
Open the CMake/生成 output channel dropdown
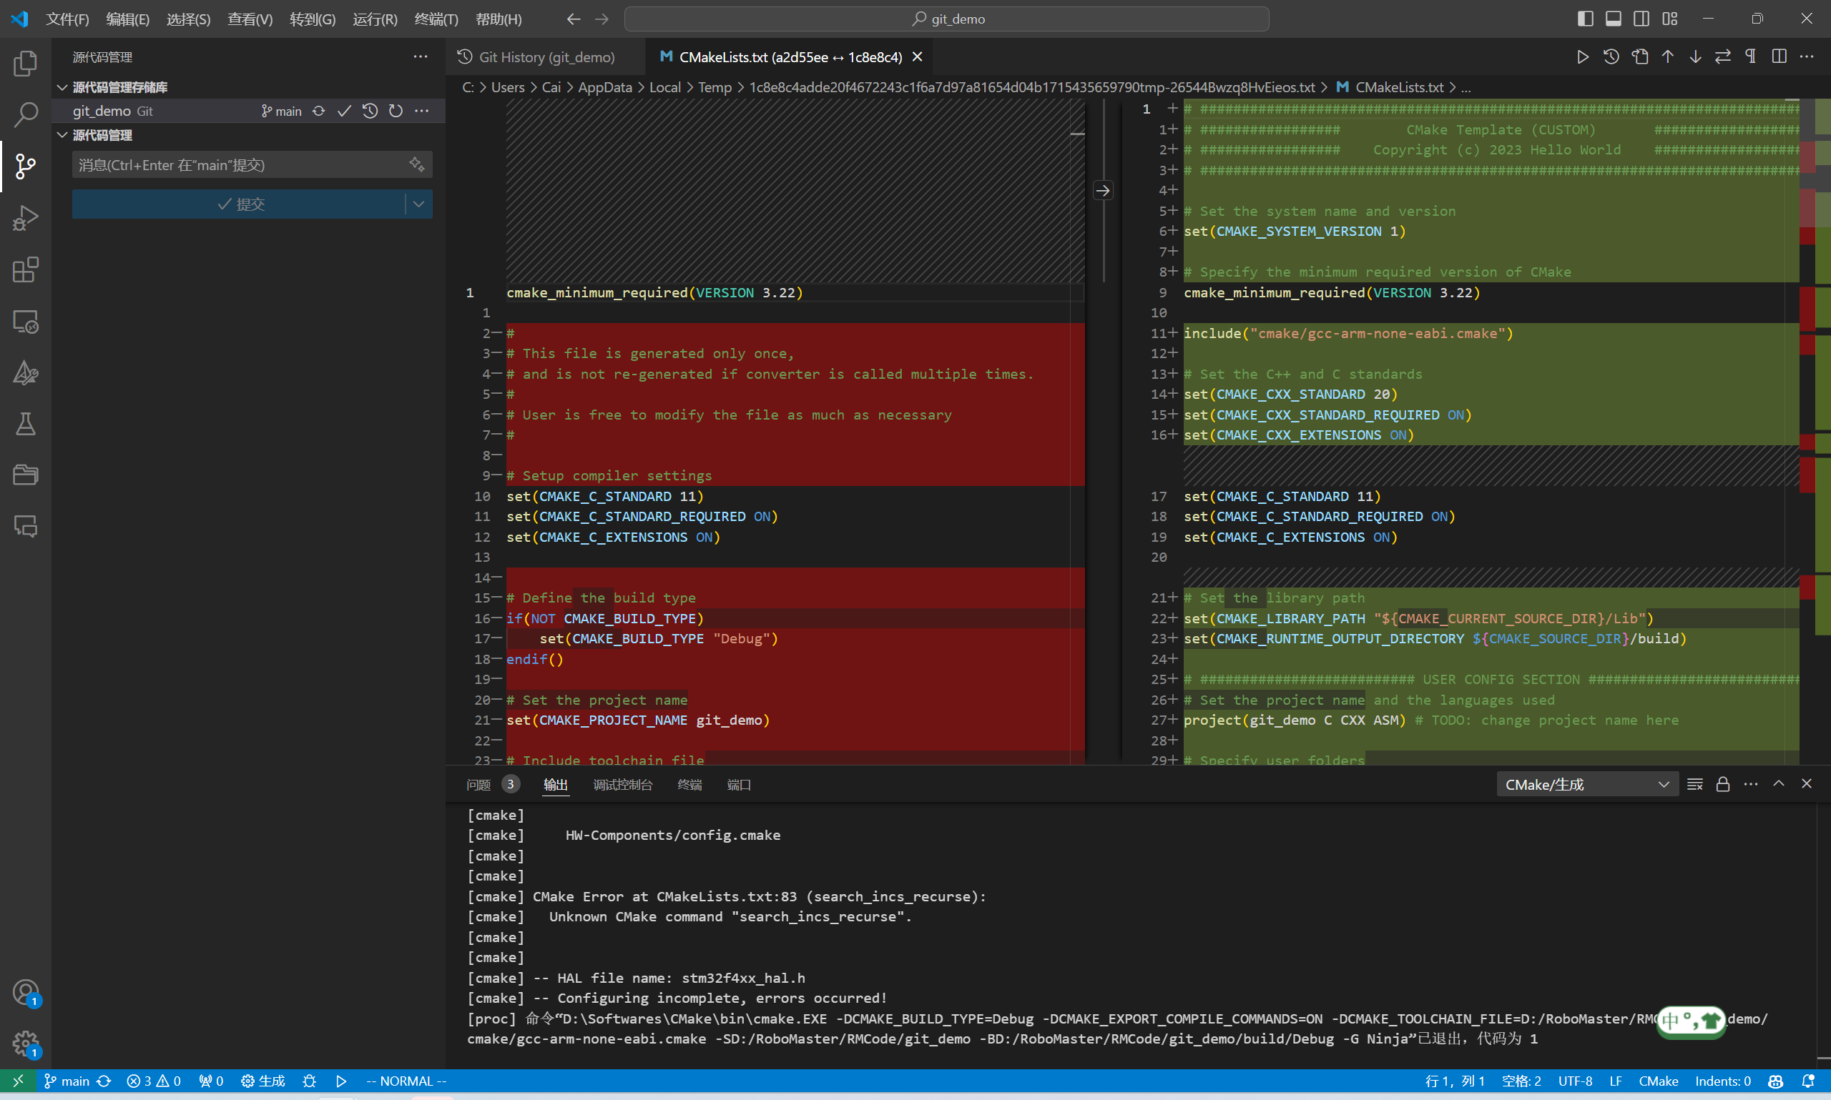[1587, 784]
